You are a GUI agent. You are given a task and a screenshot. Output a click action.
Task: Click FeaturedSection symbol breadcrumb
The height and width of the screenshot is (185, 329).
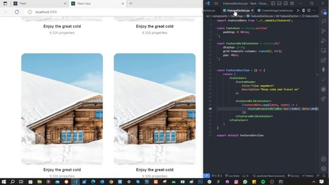(287, 16)
